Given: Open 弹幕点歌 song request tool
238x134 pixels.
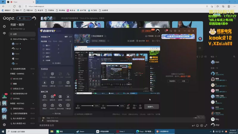Looking at the screenshot, I should pos(68,84).
